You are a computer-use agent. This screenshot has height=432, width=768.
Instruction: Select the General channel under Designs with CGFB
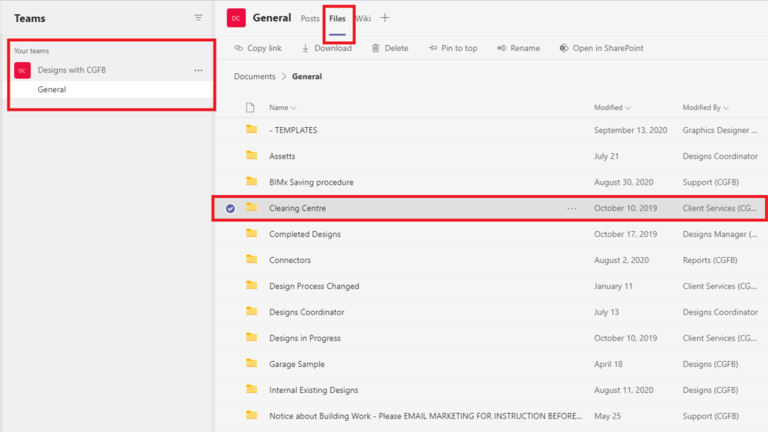tap(51, 89)
